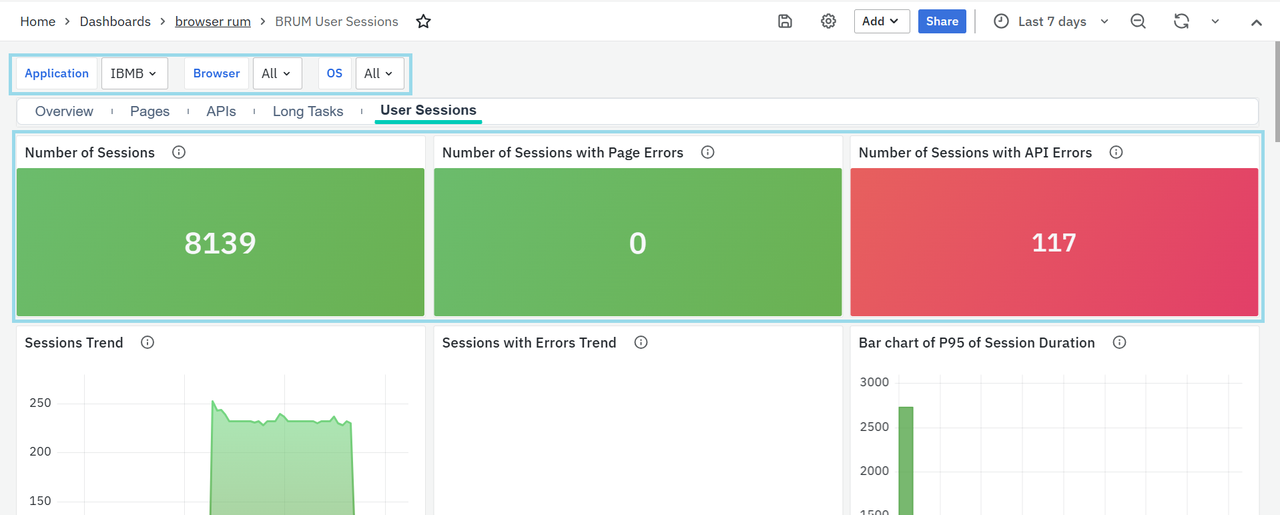1280x515 pixels.
Task: Refresh the dashboard
Action: pyautogui.click(x=1181, y=21)
